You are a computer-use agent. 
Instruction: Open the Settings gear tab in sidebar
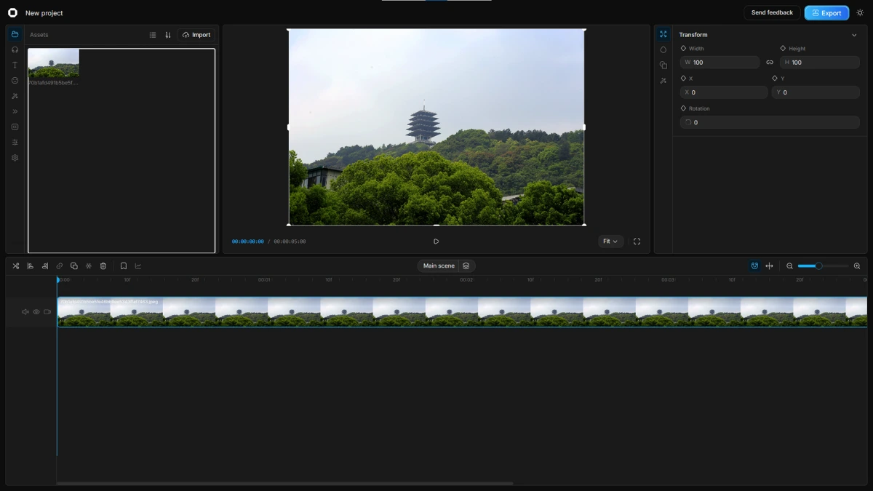(15, 158)
